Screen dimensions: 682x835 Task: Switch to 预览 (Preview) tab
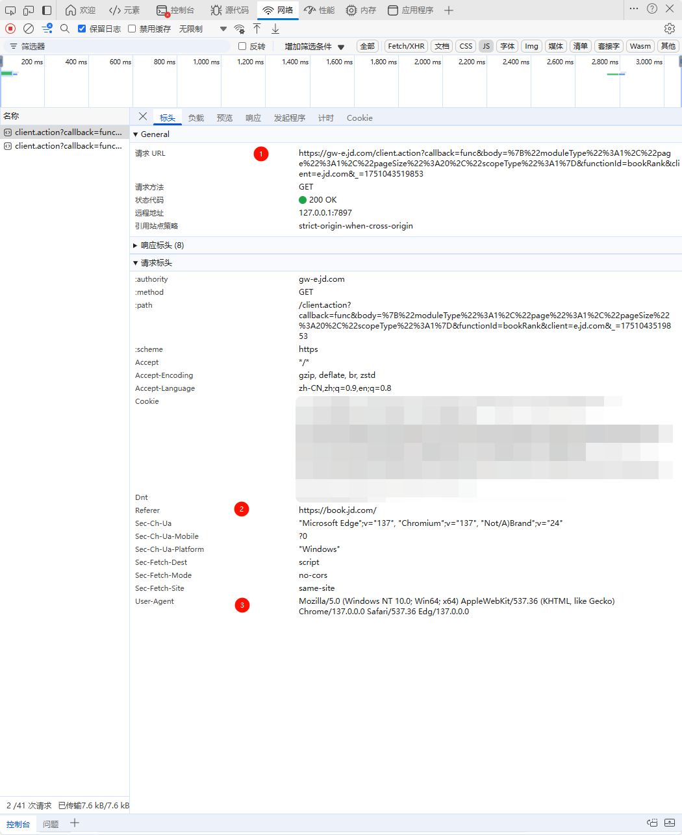click(225, 118)
